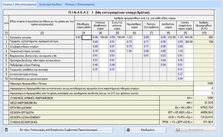Click the deduction field for φάση εκσκαφής
The width and height of the screenshot is (223, 137).
[x=204, y=93]
